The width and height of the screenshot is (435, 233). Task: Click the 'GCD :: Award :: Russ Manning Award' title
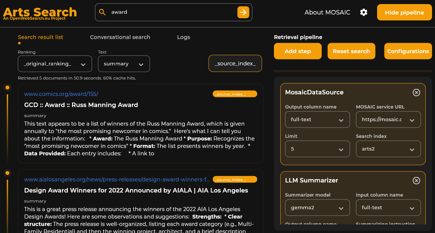pos(81,105)
